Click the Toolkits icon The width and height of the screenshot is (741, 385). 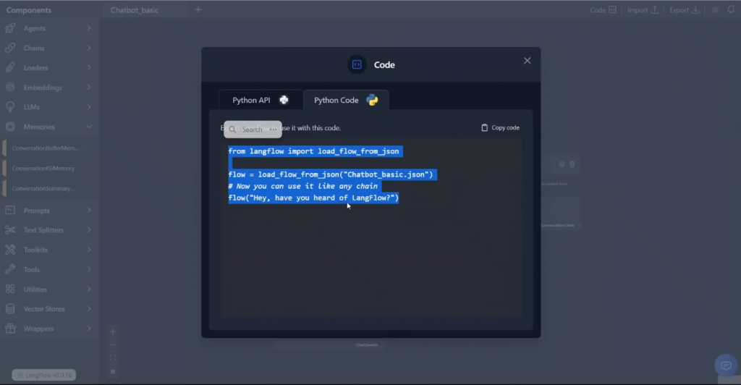[10, 250]
